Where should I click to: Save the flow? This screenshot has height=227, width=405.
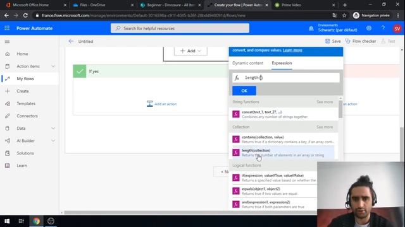pyautogui.click(x=333, y=41)
